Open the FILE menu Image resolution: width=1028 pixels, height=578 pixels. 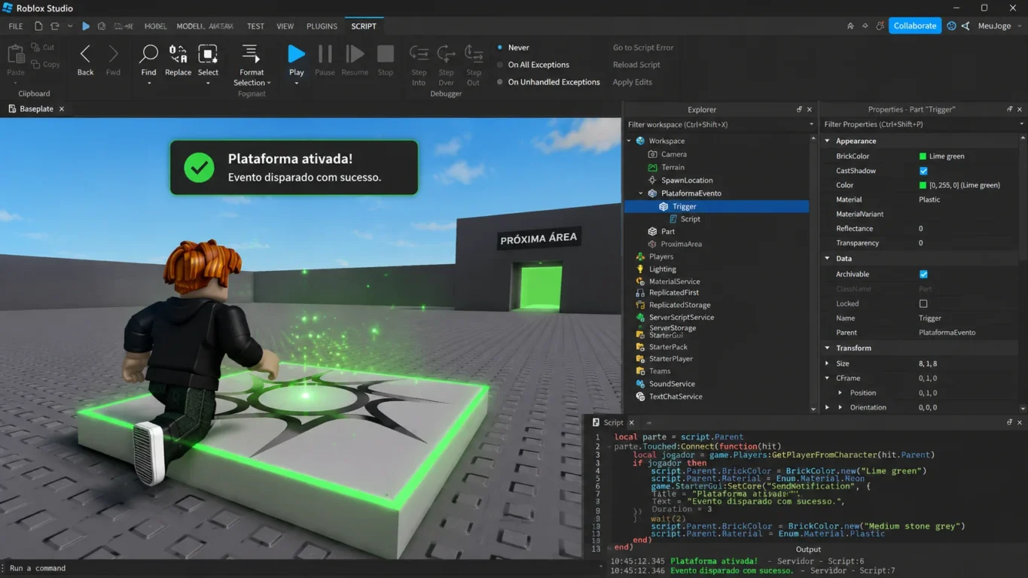coord(16,26)
